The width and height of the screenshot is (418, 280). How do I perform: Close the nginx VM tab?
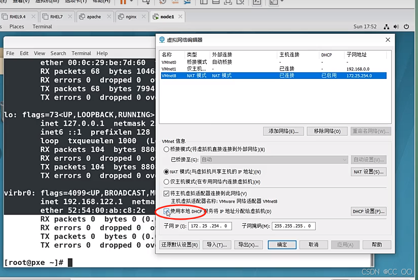pos(144,17)
